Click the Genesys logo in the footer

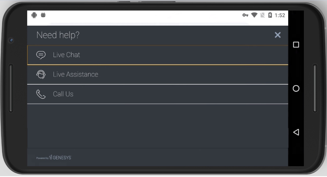coord(60,158)
